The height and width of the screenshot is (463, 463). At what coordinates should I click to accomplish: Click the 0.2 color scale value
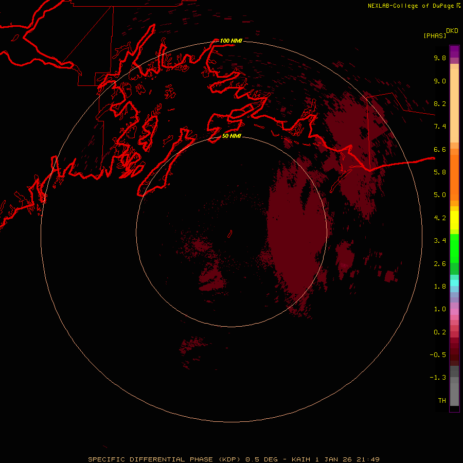click(x=440, y=332)
